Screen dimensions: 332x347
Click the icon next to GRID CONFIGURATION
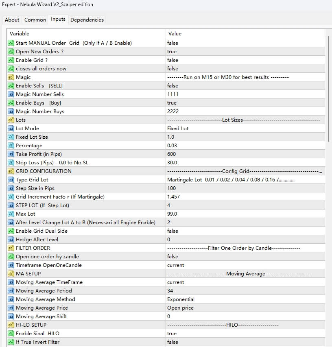click(x=11, y=171)
